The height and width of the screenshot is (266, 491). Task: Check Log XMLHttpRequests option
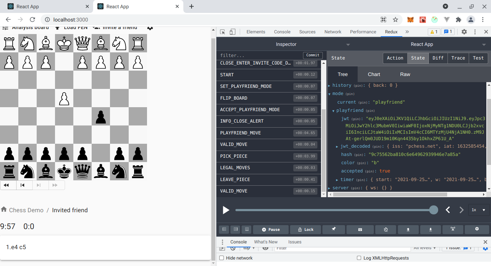(x=359, y=258)
